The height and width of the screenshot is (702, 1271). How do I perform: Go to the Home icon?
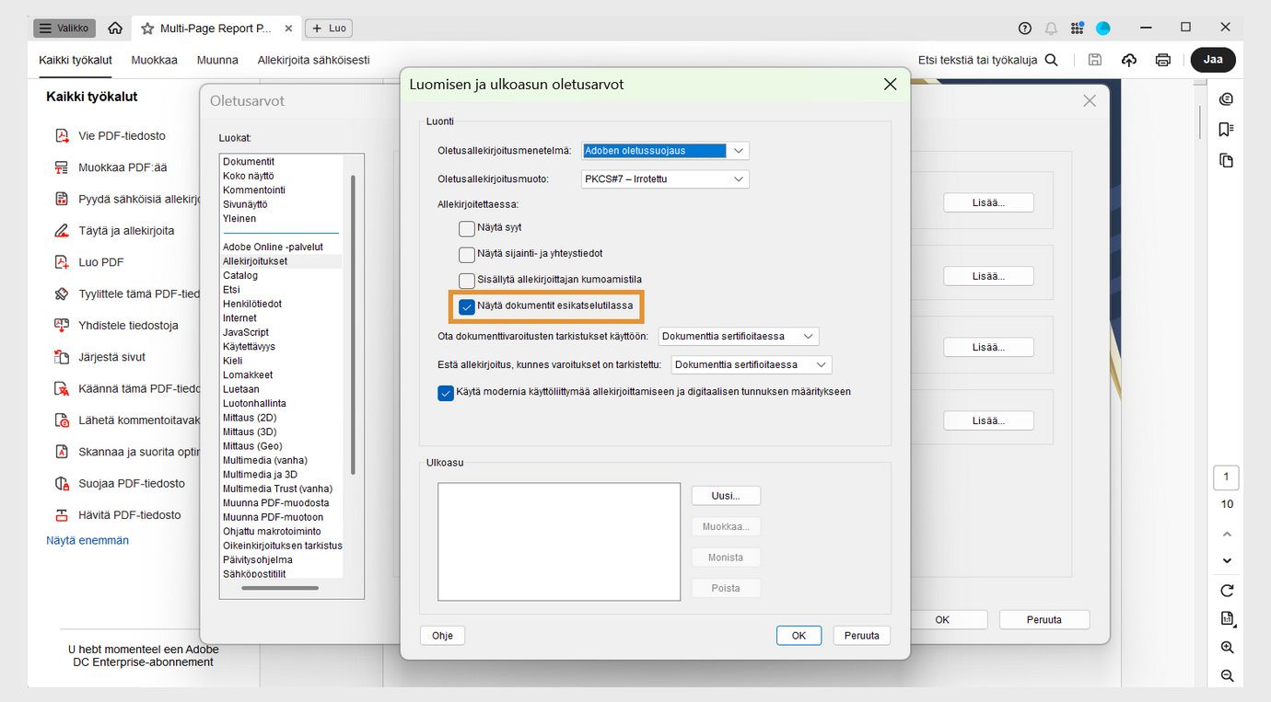coord(115,29)
